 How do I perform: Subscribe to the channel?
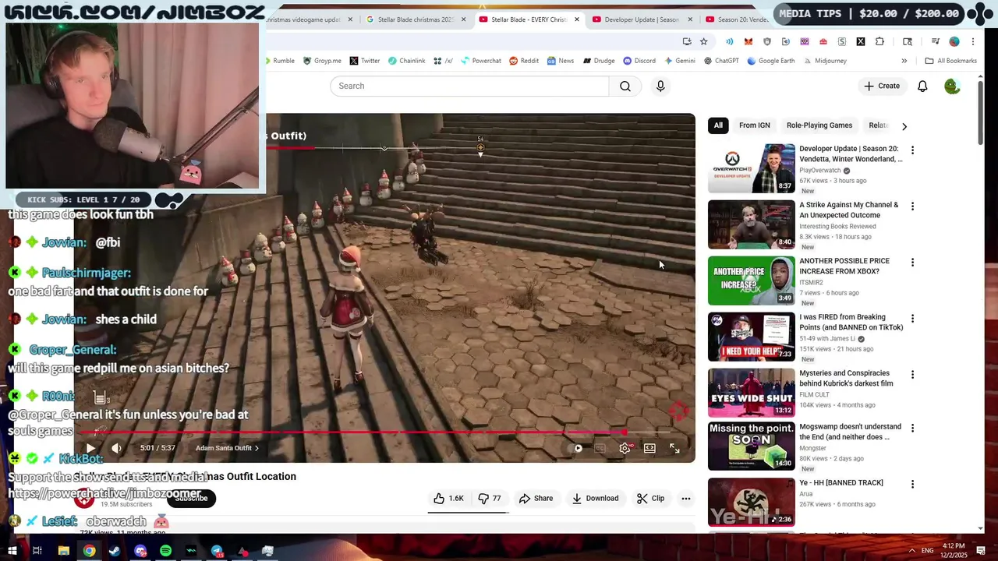[191, 498]
